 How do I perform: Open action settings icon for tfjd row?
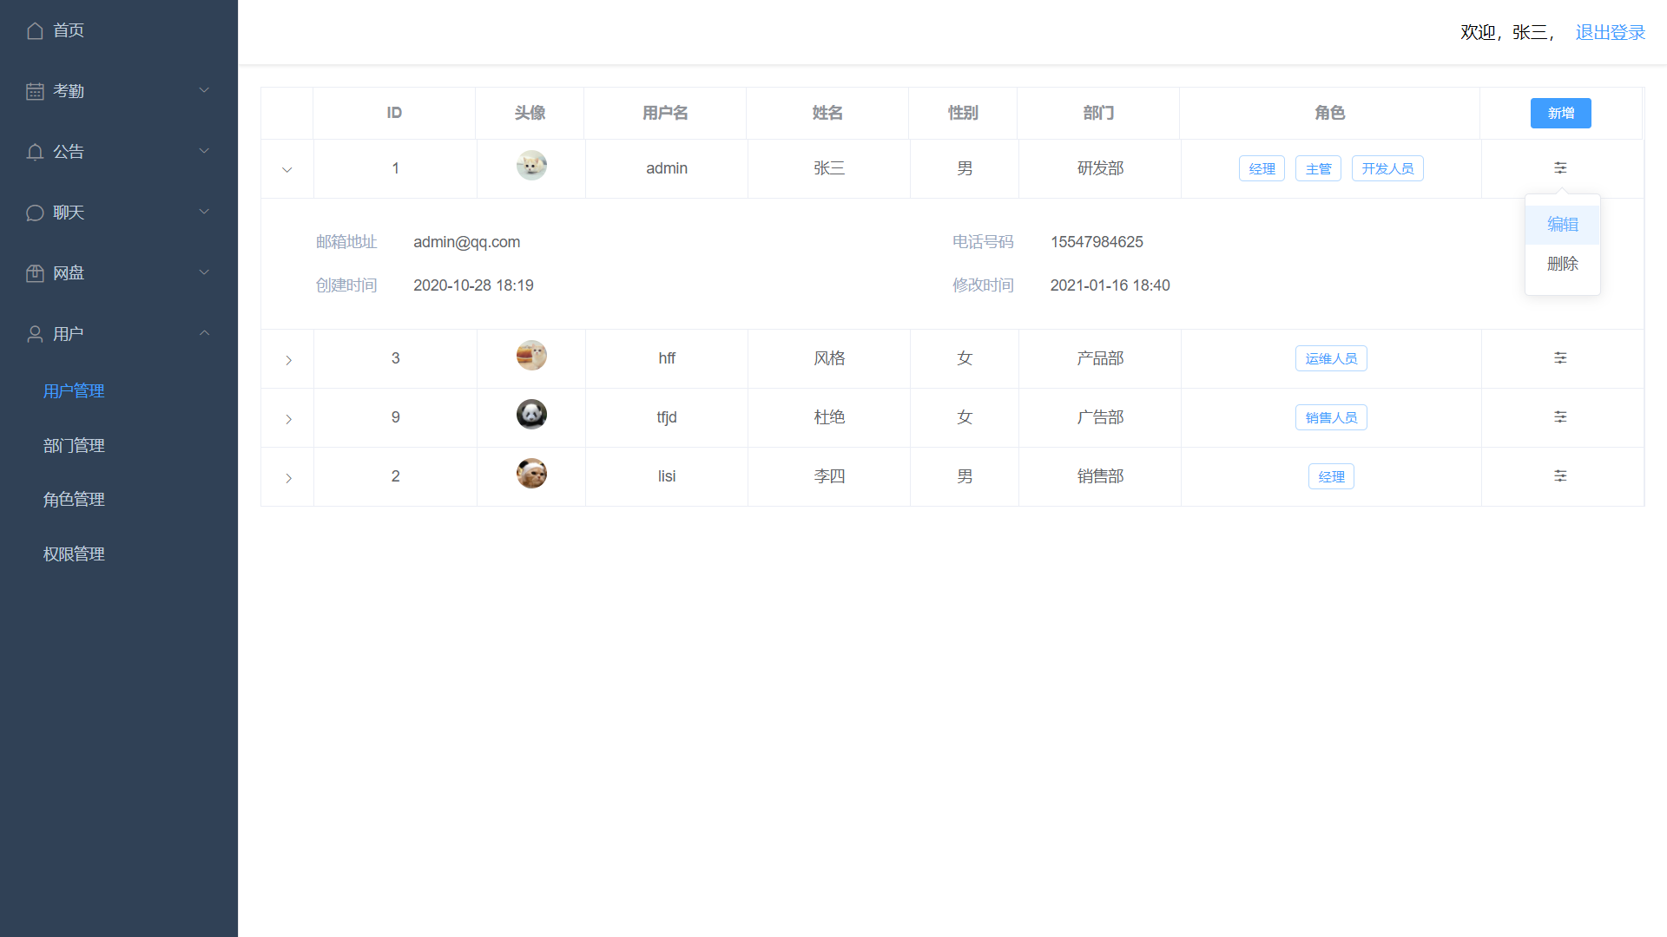pyautogui.click(x=1560, y=416)
